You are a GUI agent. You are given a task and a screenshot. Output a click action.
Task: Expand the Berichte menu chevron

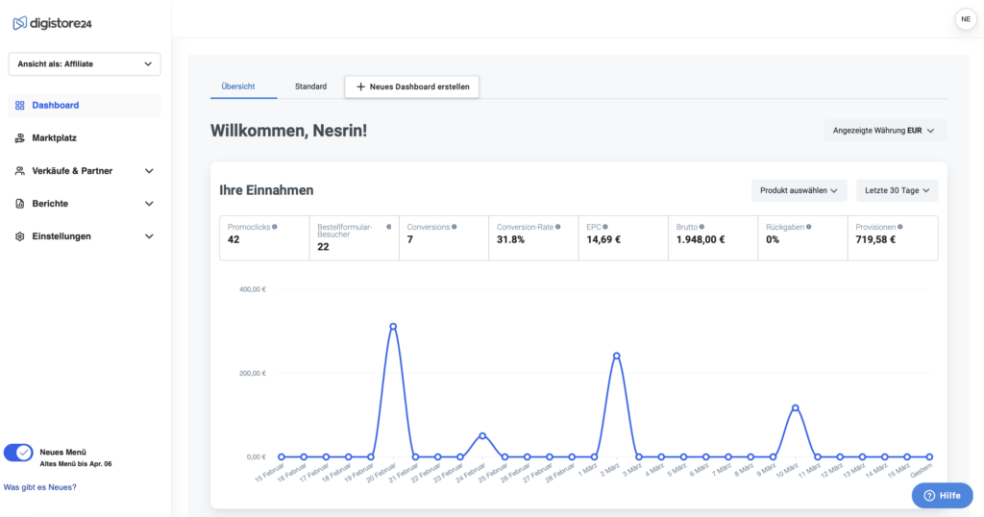click(x=149, y=204)
